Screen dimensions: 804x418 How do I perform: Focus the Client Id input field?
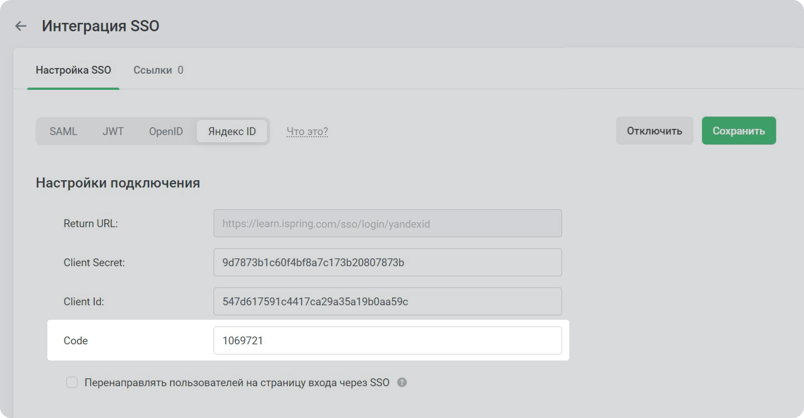point(388,301)
